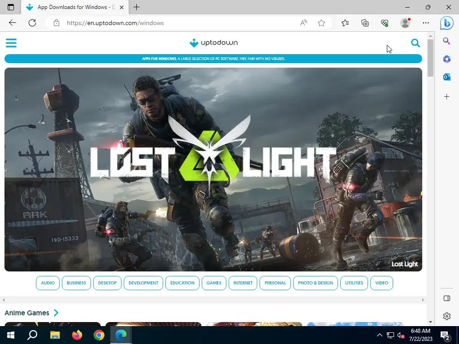Launch Firefox from the taskbar
The height and width of the screenshot is (344, 459).
tap(77, 335)
